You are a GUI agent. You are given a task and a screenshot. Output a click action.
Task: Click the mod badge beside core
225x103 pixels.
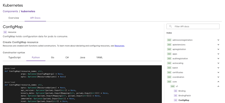point(169,82)
